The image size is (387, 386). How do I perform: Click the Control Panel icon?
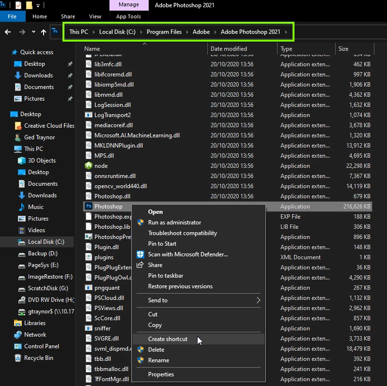tap(18, 346)
